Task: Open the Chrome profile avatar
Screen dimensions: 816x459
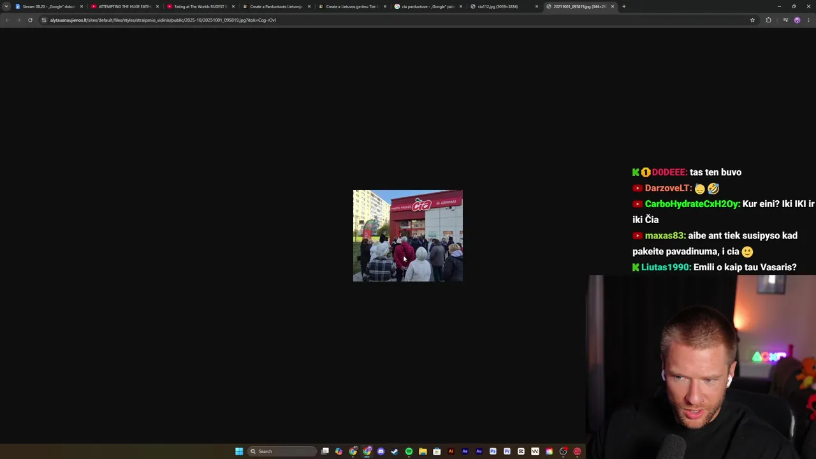Action: pyautogui.click(x=797, y=20)
